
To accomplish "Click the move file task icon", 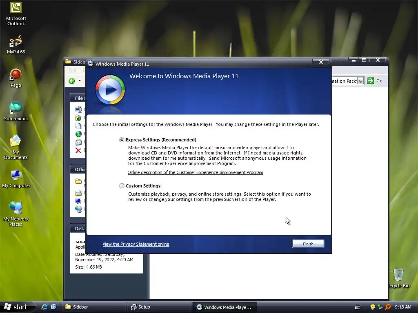I will pos(78,118).
